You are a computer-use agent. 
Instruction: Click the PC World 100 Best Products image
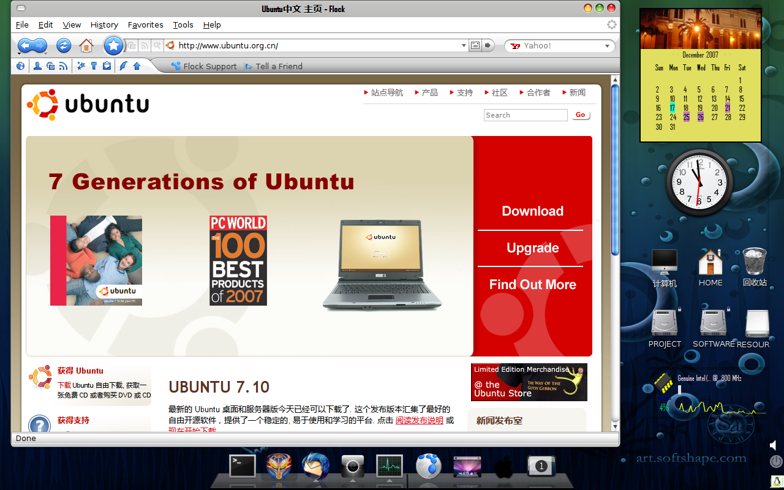point(238,260)
